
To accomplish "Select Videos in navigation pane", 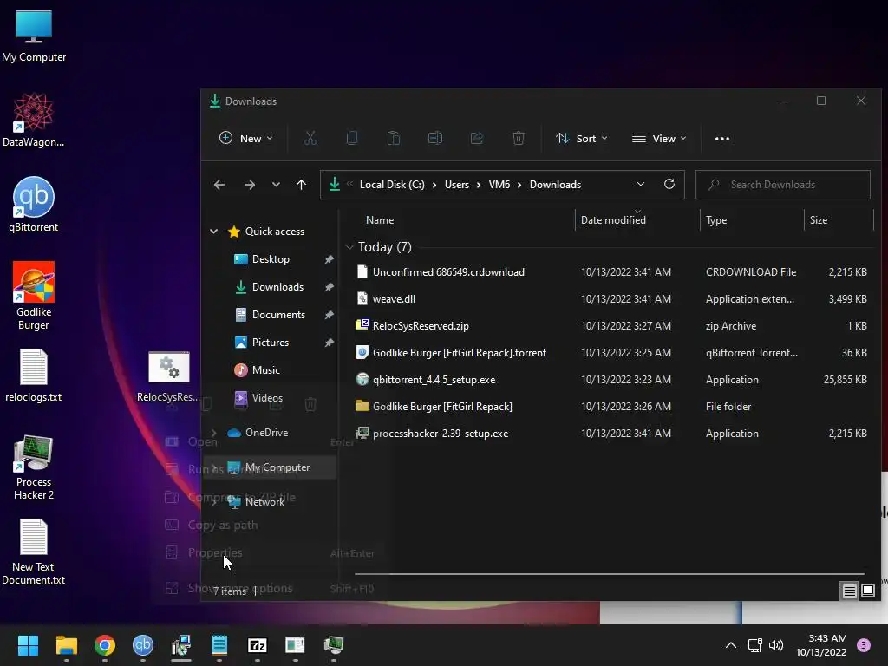I will point(267,397).
